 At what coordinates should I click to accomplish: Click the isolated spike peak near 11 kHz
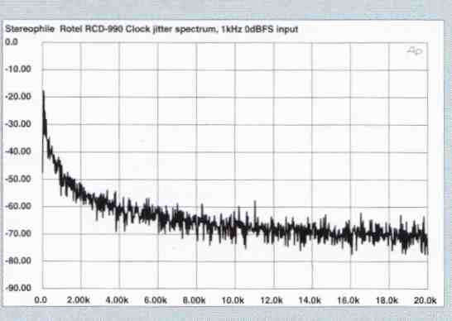tap(255, 202)
